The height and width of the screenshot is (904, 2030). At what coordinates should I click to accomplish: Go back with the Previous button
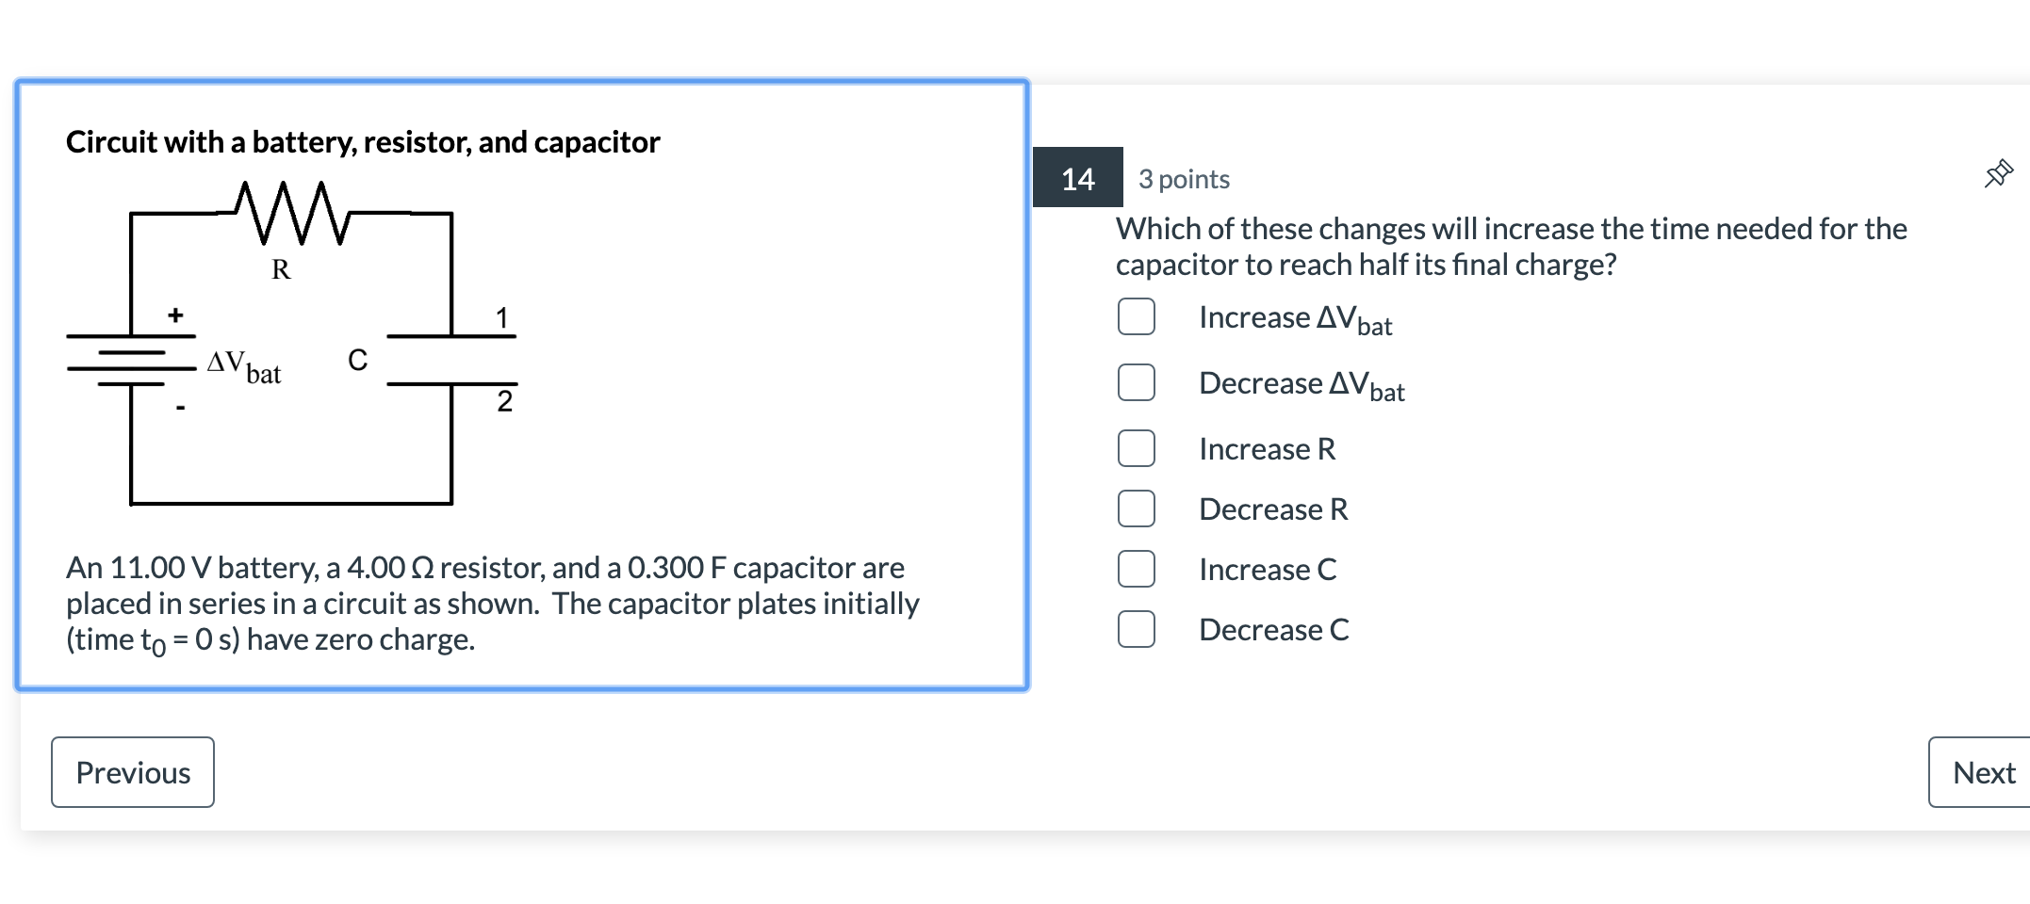pos(133,772)
